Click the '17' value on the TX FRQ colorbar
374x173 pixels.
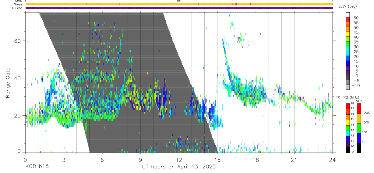pyautogui.click(x=352, y=108)
